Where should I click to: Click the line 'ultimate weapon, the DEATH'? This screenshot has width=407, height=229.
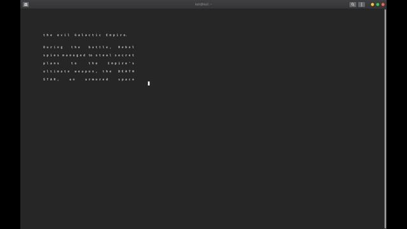tap(89, 71)
